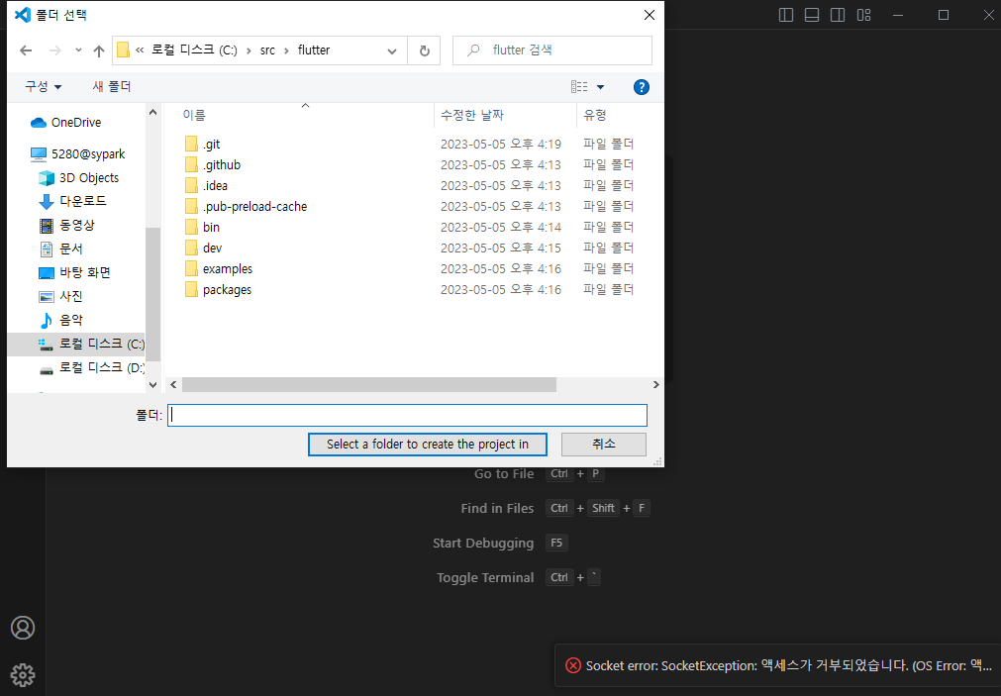Open 다운로드 folder in sidebar

73,201
